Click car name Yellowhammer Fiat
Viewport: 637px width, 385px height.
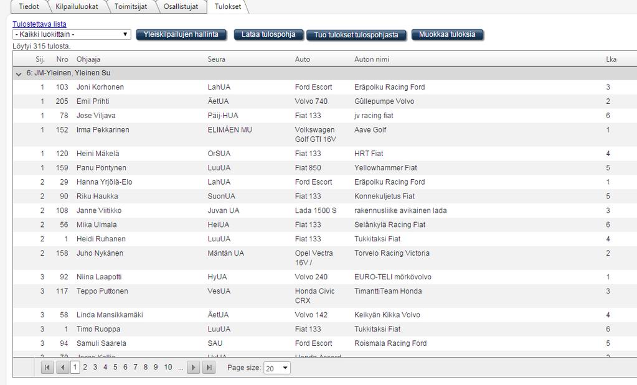tap(385, 167)
